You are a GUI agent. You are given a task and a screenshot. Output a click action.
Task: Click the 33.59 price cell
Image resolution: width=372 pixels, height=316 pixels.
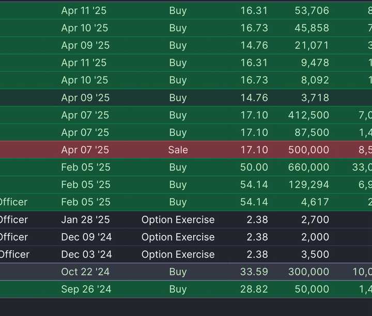tap(254, 272)
